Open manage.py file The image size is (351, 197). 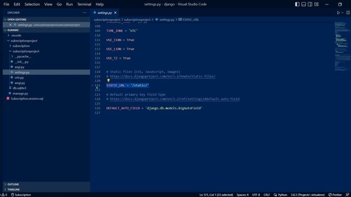click(20, 94)
